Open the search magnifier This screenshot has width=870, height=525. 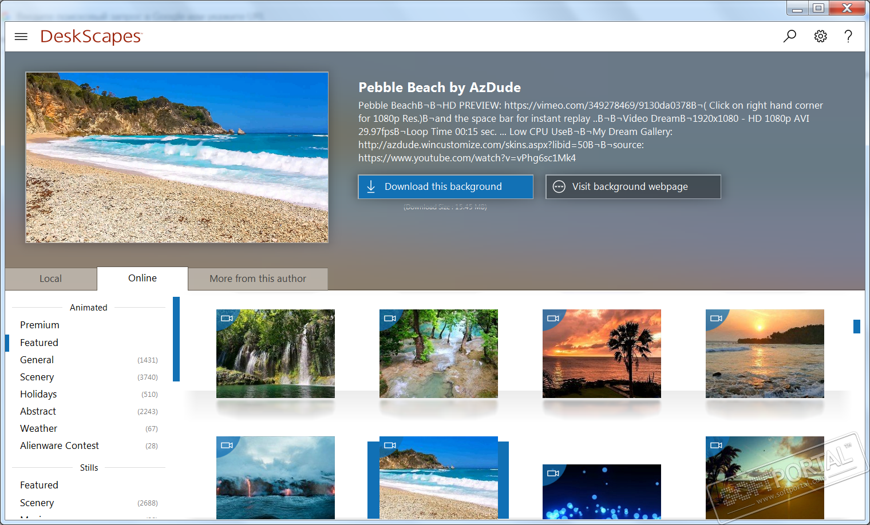790,37
